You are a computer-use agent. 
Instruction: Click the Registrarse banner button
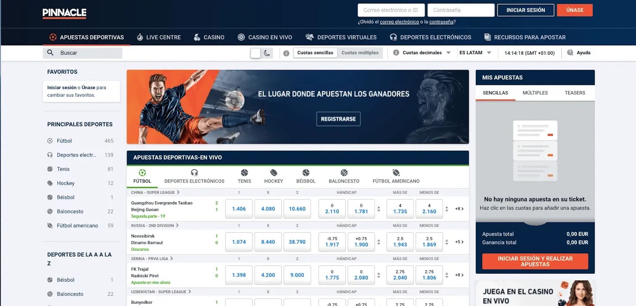point(338,119)
